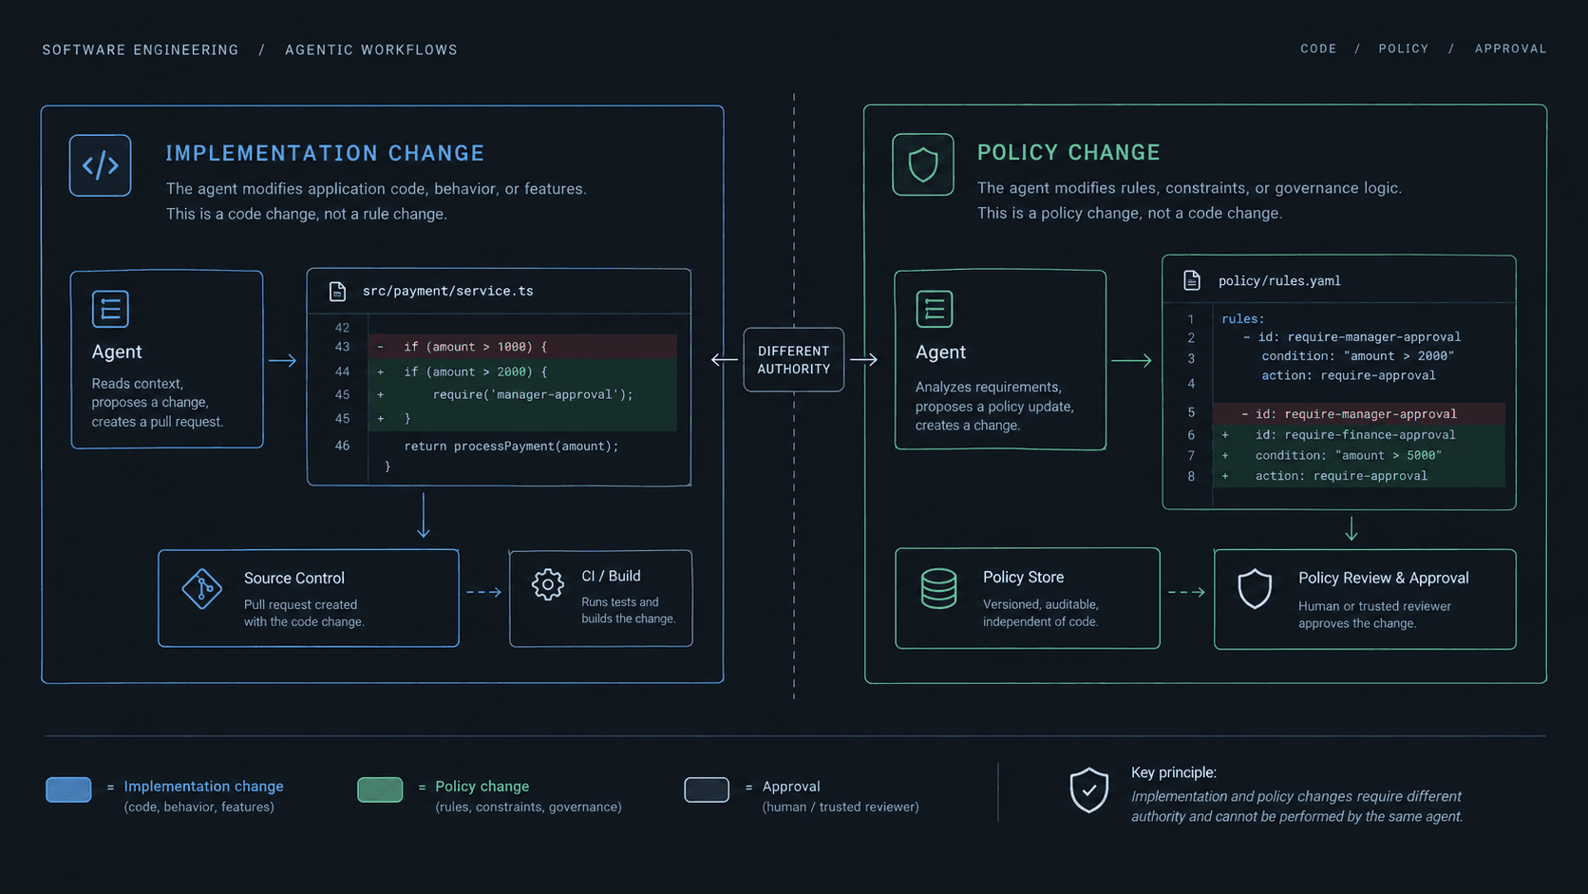Click the Agent list icon in the blue implementation panel
1588x894 pixels.
coord(110,309)
